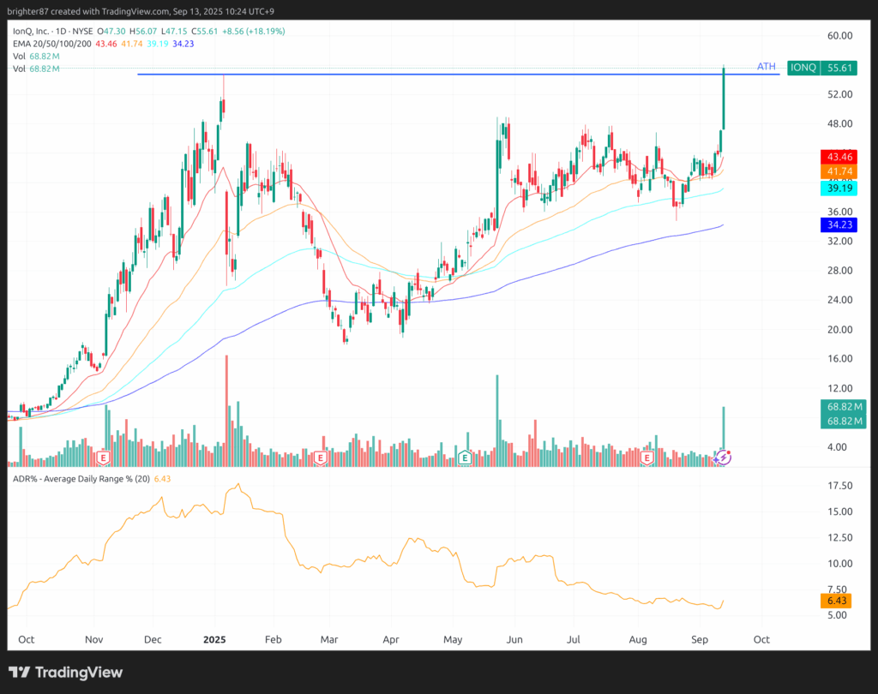
Task: Click the 28.00 price axis label
Action: (840, 271)
